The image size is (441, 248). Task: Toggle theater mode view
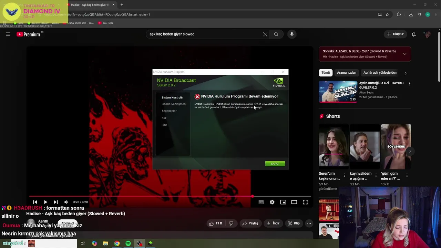(294, 202)
